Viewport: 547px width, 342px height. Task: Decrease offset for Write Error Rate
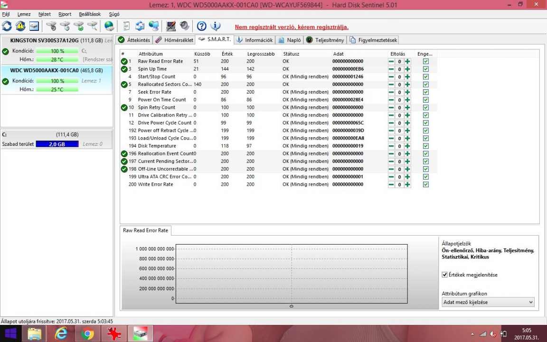pos(391,185)
